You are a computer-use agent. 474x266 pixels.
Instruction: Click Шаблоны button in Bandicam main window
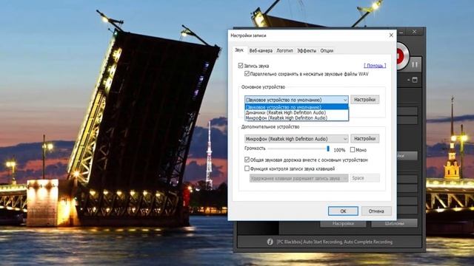click(395, 223)
